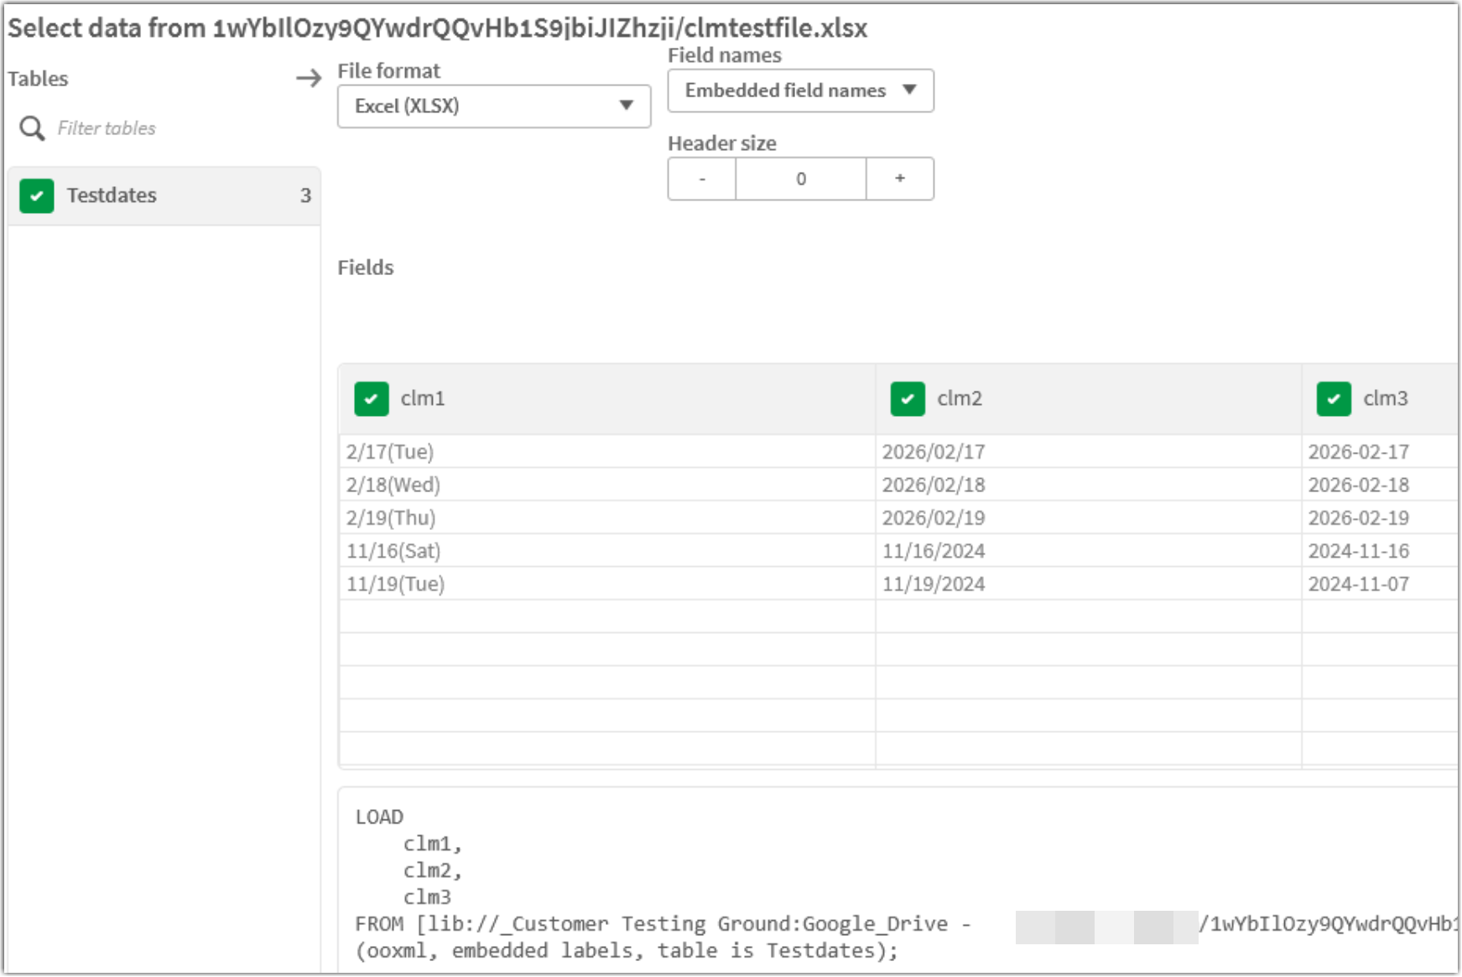Increase header size with plus button
The width and height of the screenshot is (1462, 977).
coord(900,179)
